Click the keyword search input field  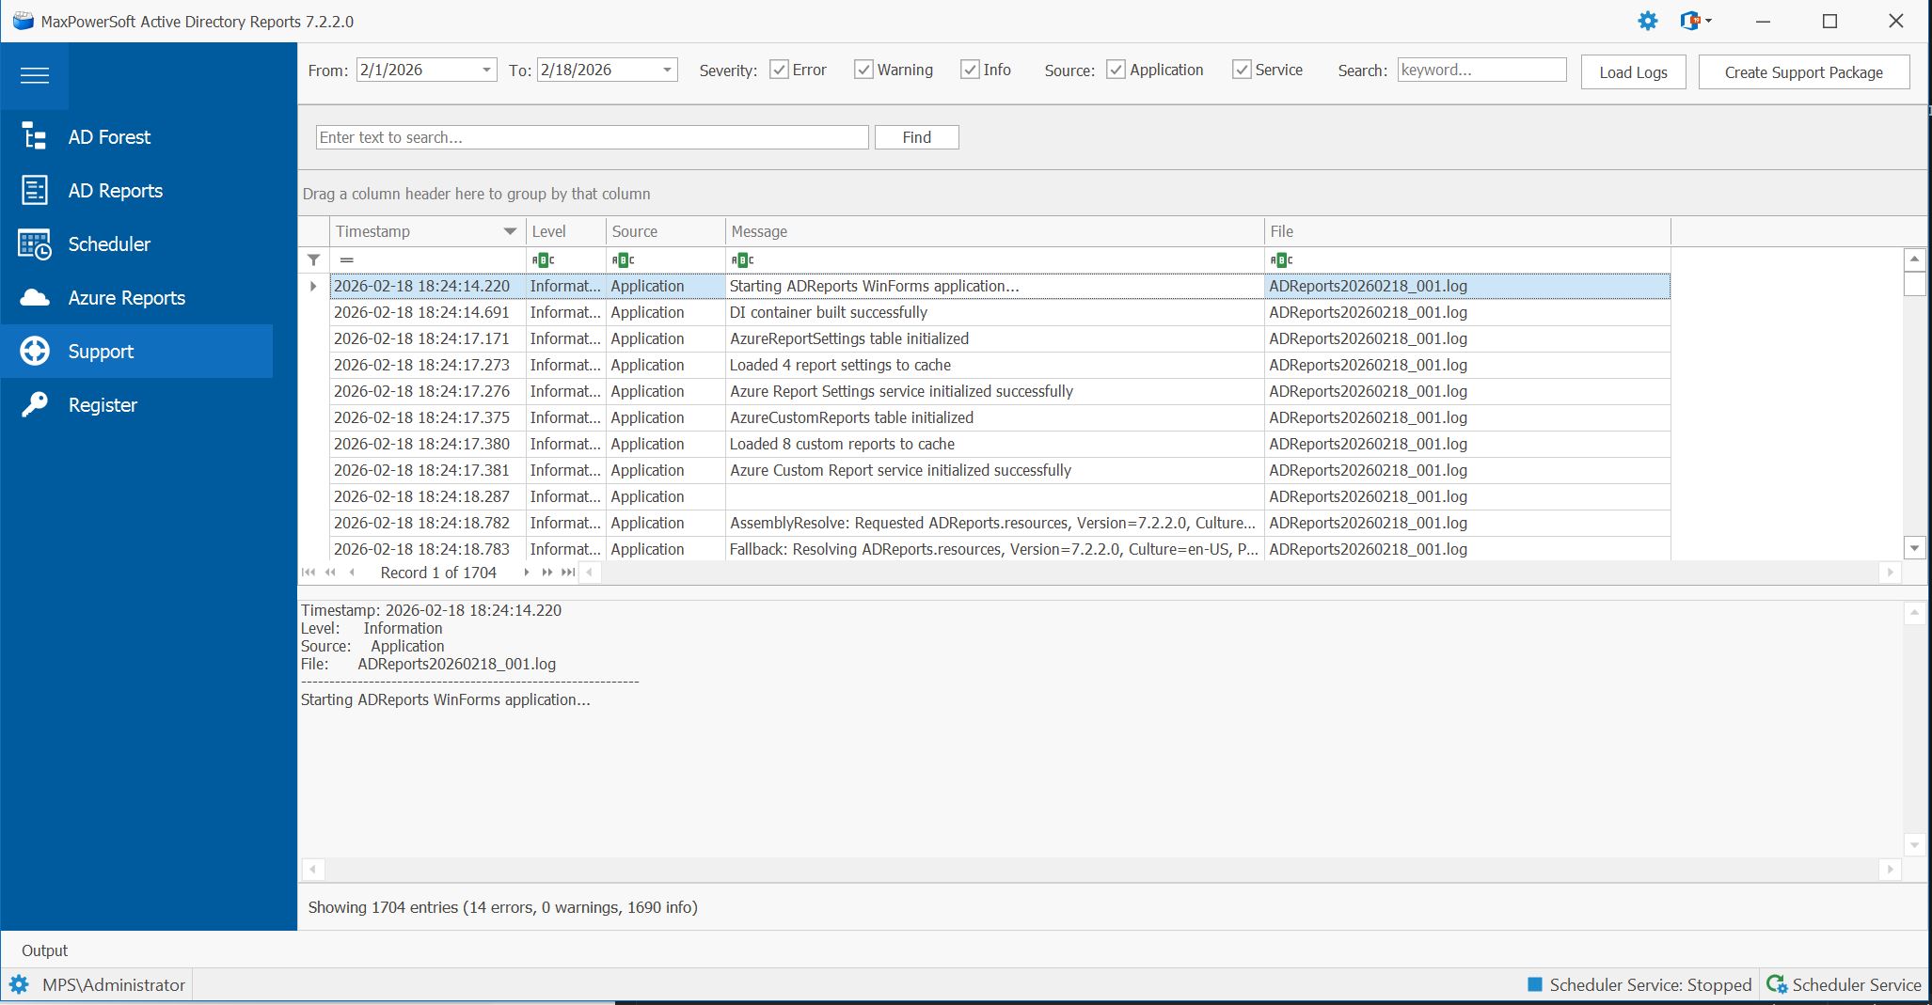(x=1481, y=70)
